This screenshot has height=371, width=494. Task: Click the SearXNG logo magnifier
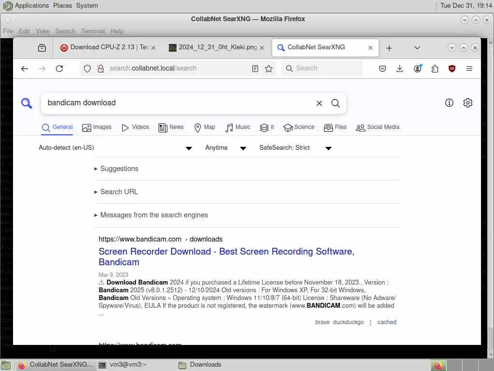tap(27, 103)
